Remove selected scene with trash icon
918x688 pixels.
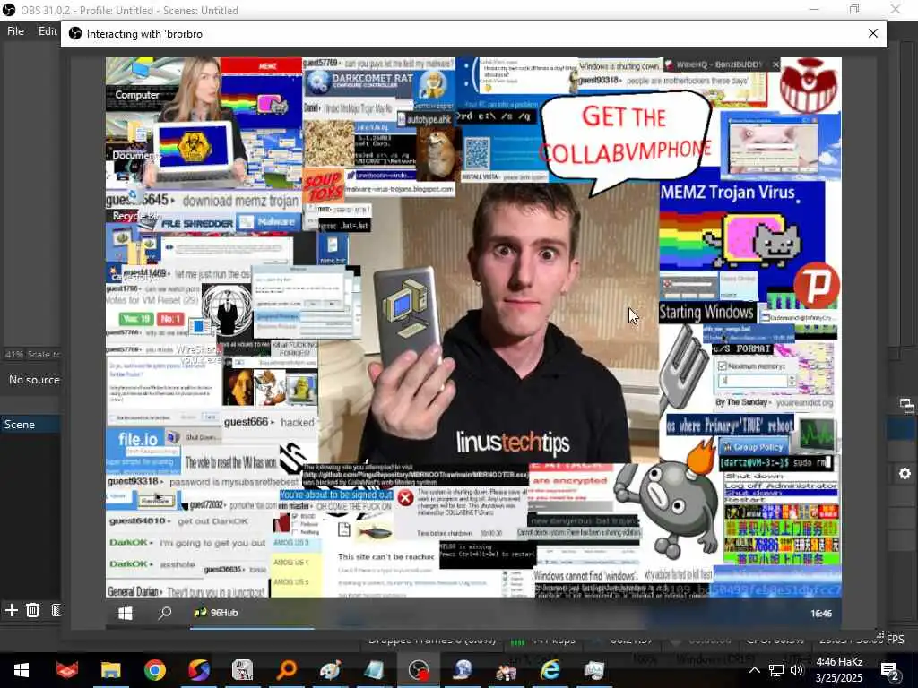33,610
